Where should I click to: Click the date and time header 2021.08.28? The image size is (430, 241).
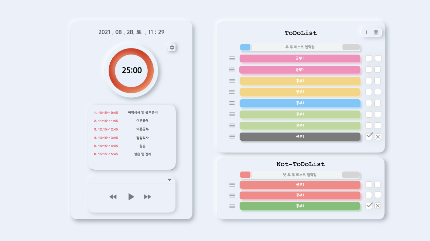(x=131, y=32)
